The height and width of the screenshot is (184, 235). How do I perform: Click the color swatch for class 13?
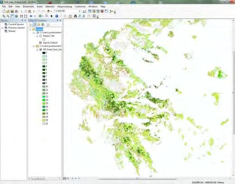point(44,97)
